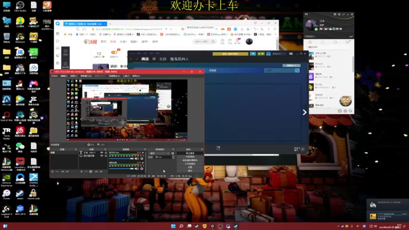The width and height of the screenshot is (409, 230).
Task: Move selected source up in OBS
Action: coord(96,172)
